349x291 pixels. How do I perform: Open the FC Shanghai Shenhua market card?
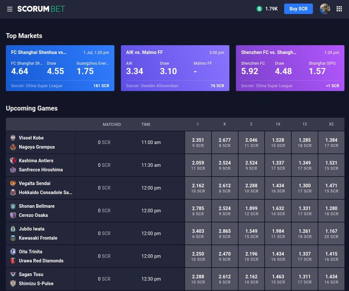pyautogui.click(x=60, y=68)
